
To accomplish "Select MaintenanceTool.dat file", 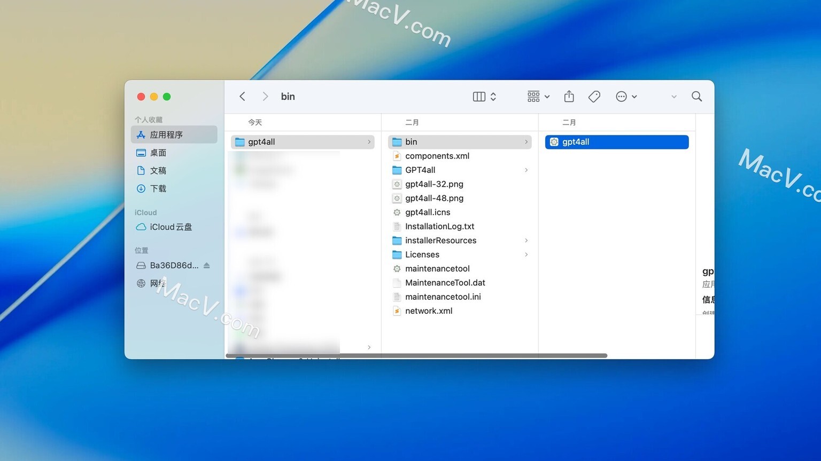I will (x=460, y=283).
